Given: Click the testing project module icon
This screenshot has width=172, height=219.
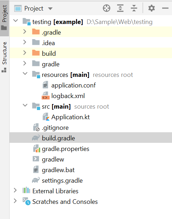Looking at the screenshot, I should tap(26, 22).
